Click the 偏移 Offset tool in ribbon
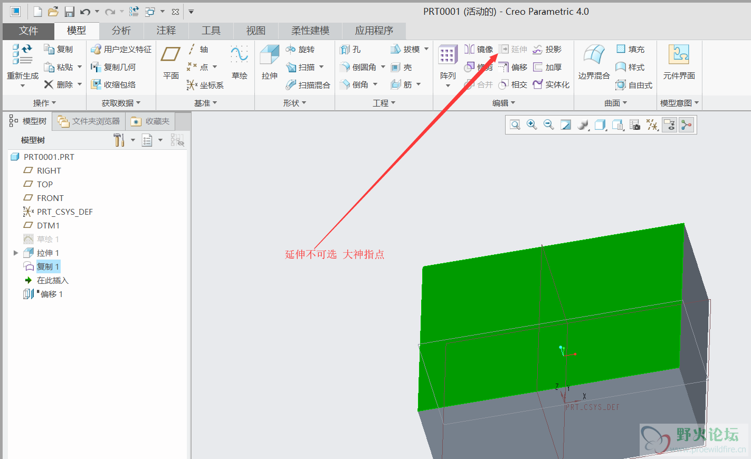The image size is (751, 459). click(x=513, y=68)
